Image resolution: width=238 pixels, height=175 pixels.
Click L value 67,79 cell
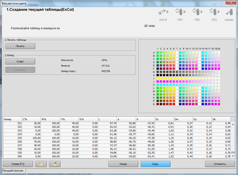[x=107, y=123]
